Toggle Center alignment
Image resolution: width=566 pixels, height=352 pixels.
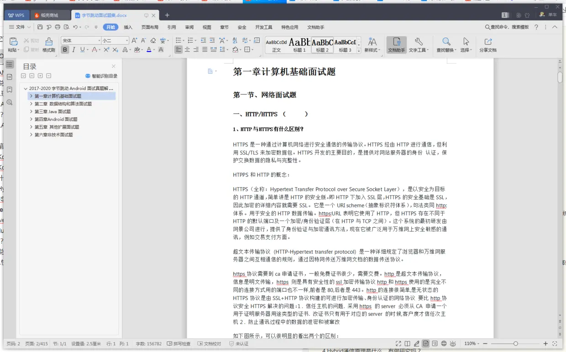click(x=187, y=50)
